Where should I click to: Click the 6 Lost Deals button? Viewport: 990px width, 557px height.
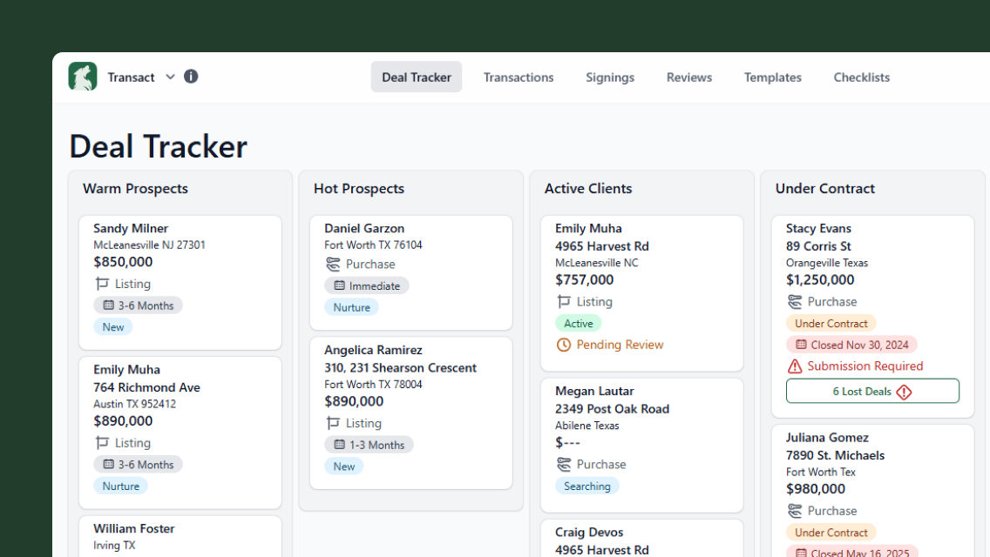pos(872,391)
